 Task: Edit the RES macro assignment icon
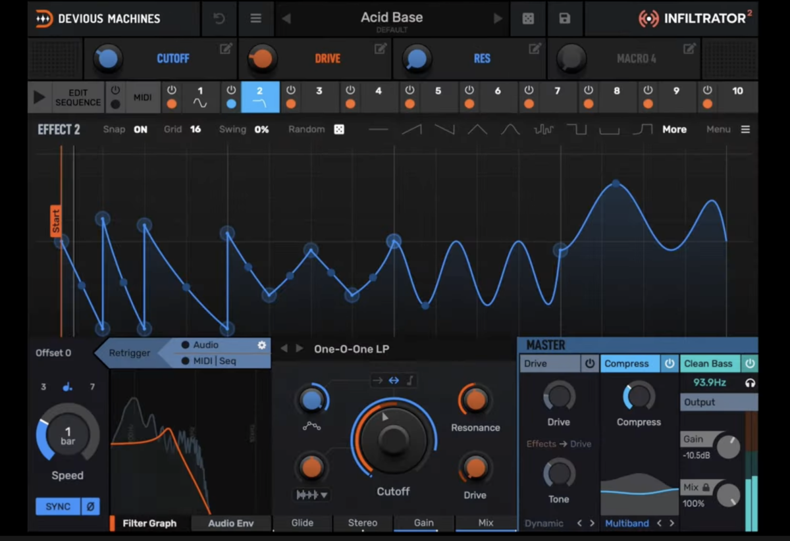[535, 49]
